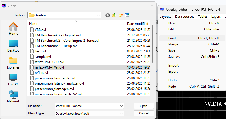Choose New from Layouts menu
The image size is (226, 119).
point(192,23)
